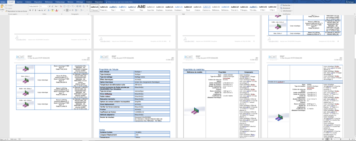356x141 pixels.
Task: Justify the paragraph text
Action: point(73,10)
